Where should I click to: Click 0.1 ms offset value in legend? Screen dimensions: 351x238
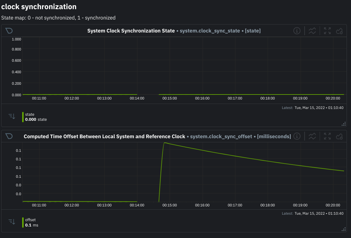coord(32,225)
